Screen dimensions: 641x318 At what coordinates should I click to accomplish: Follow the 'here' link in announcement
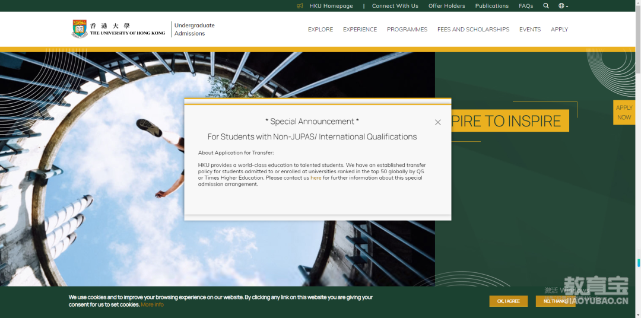(316, 178)
